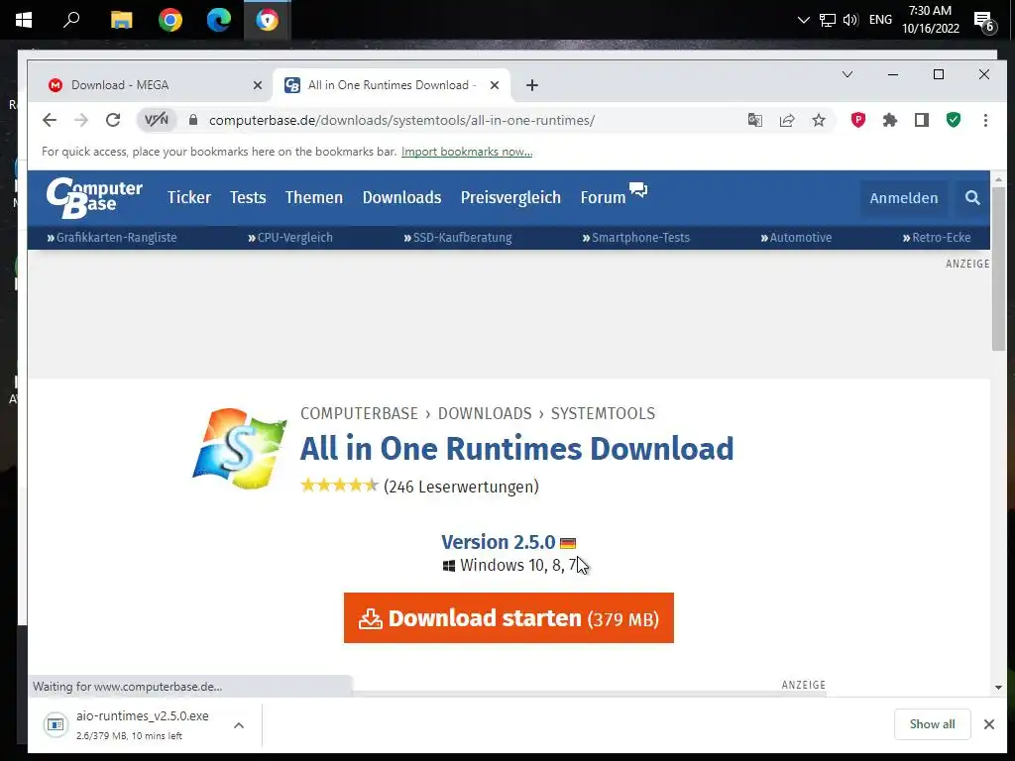Screen dimensions: 1015x761
Task: Click the scrollbar down arrow
Action: pyautogui.click(x=998, y=688)
